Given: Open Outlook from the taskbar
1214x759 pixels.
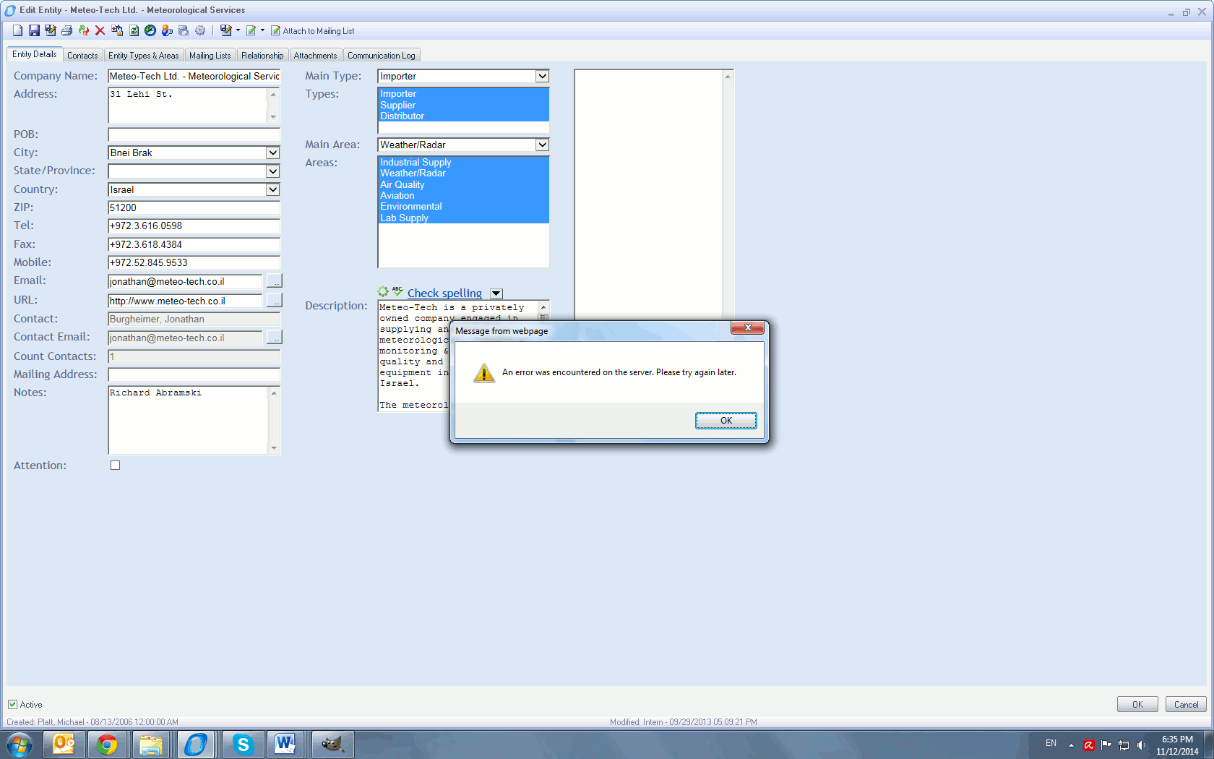Looking at the screenshot, I should point(64,744).
